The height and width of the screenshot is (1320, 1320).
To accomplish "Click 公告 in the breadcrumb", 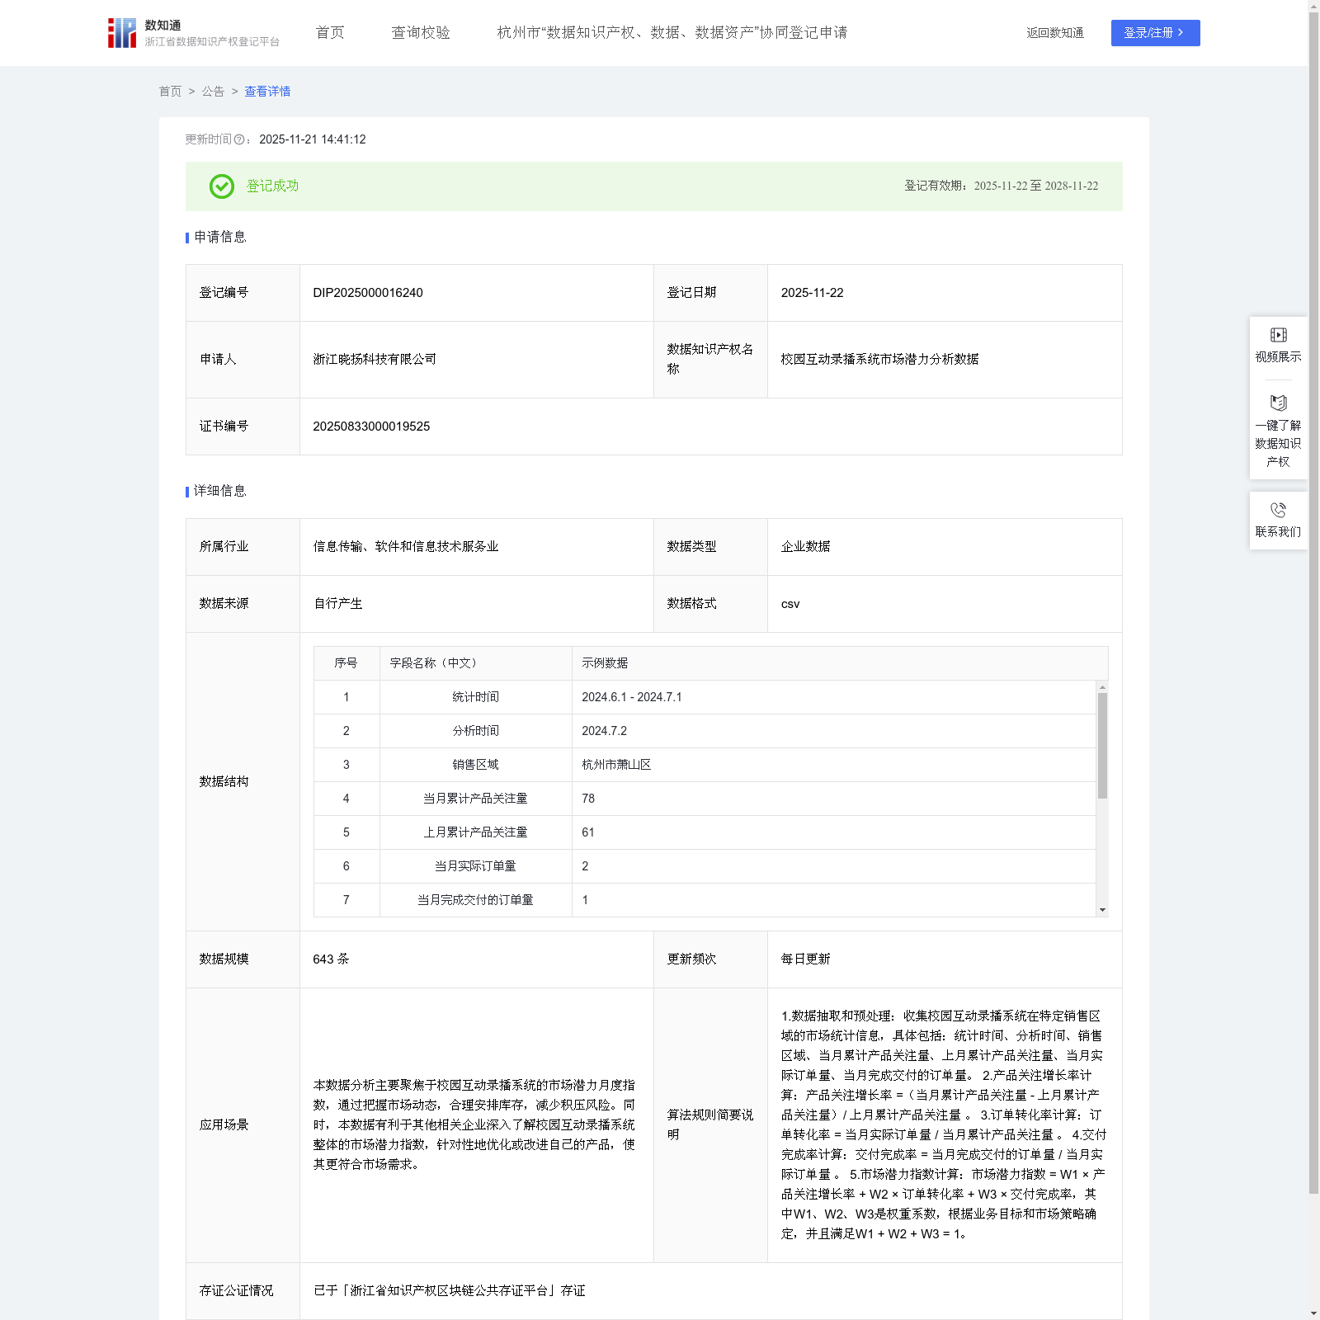I will pyautogui.click(x=213, y=92).
